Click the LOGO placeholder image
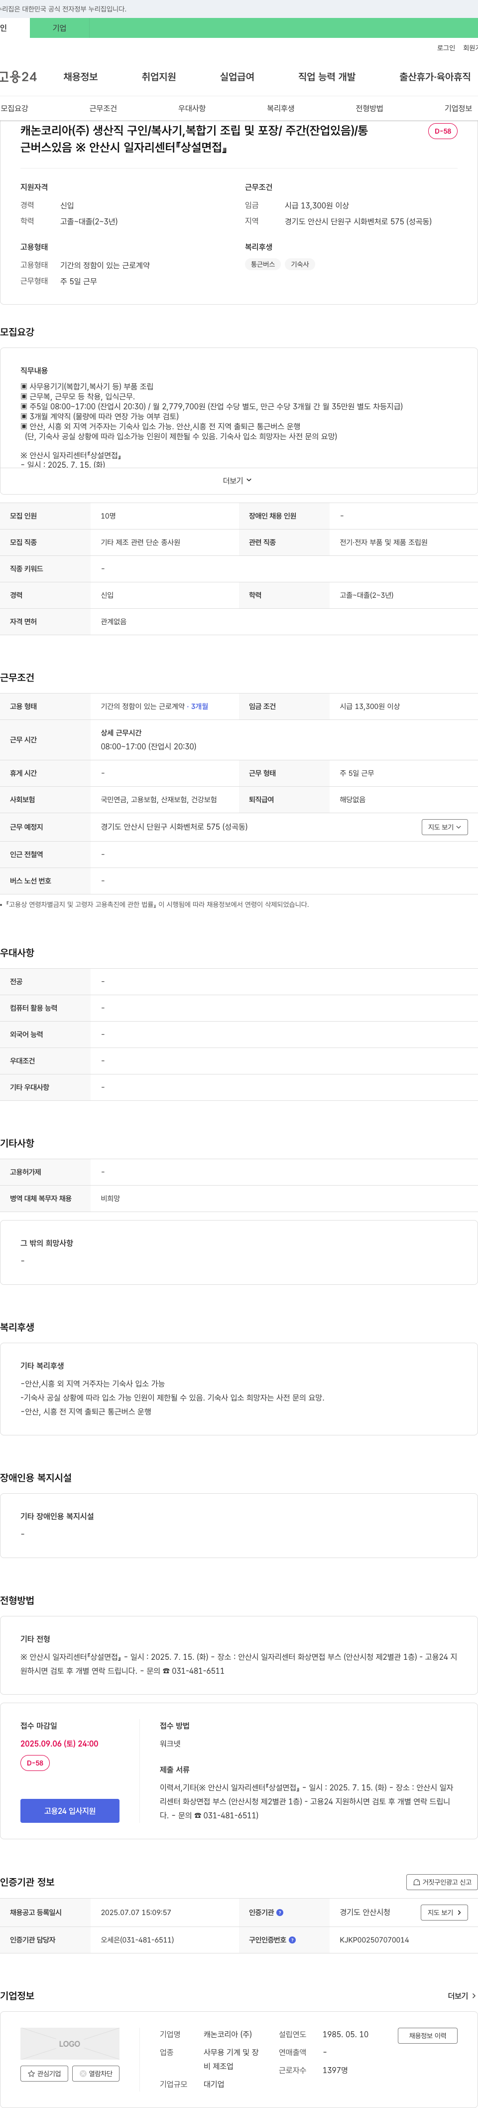The image size is (478, 2108). click(x=69, y=2043)
